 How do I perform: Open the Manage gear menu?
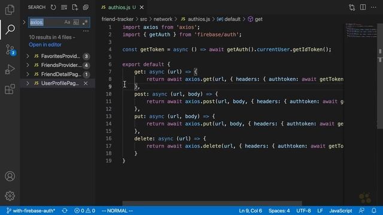tap(10, 196)
